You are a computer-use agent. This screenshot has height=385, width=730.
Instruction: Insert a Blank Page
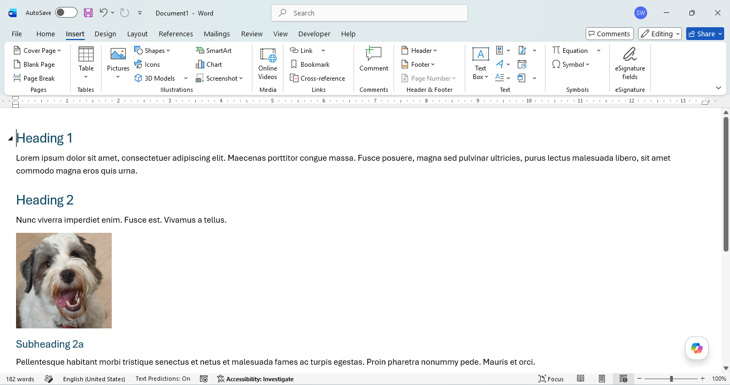point(34,65)
